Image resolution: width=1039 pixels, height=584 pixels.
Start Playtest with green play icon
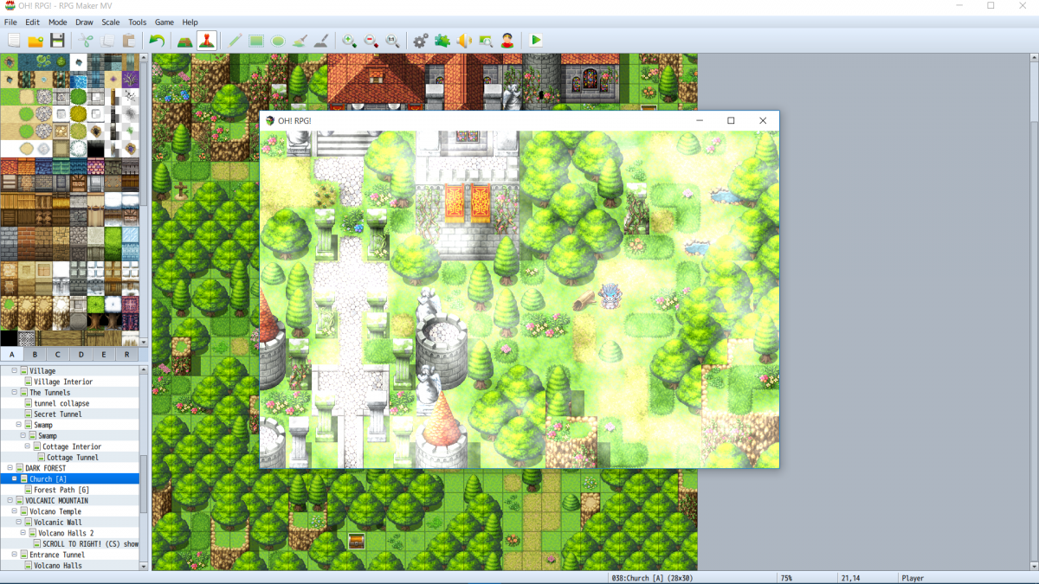pyautogui.click(x=536, y=40)
